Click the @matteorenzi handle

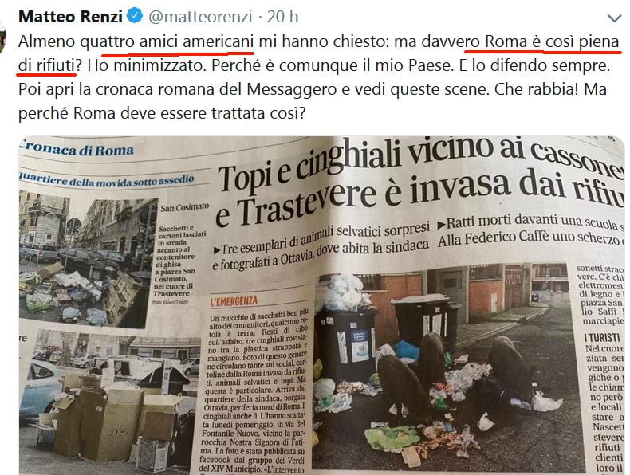(200, 17)
